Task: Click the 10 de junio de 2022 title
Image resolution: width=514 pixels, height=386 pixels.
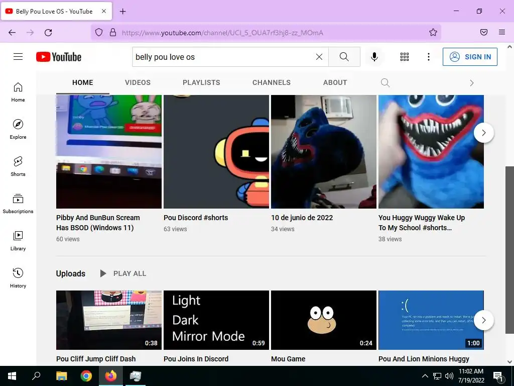Action: (x=302, y=218)
